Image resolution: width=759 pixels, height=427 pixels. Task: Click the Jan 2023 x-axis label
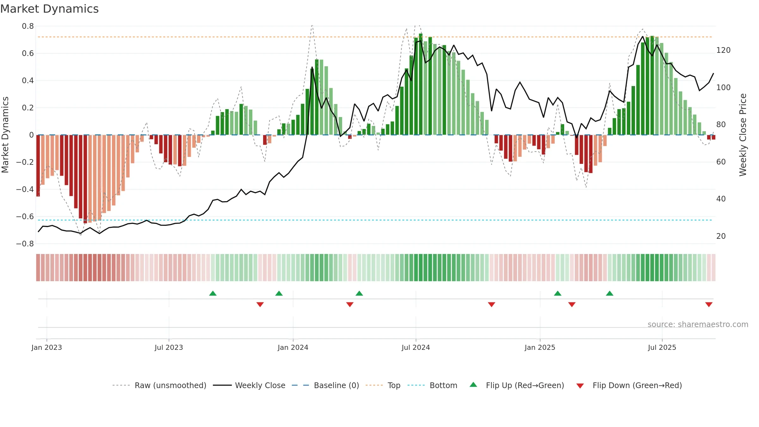(47, 348)
